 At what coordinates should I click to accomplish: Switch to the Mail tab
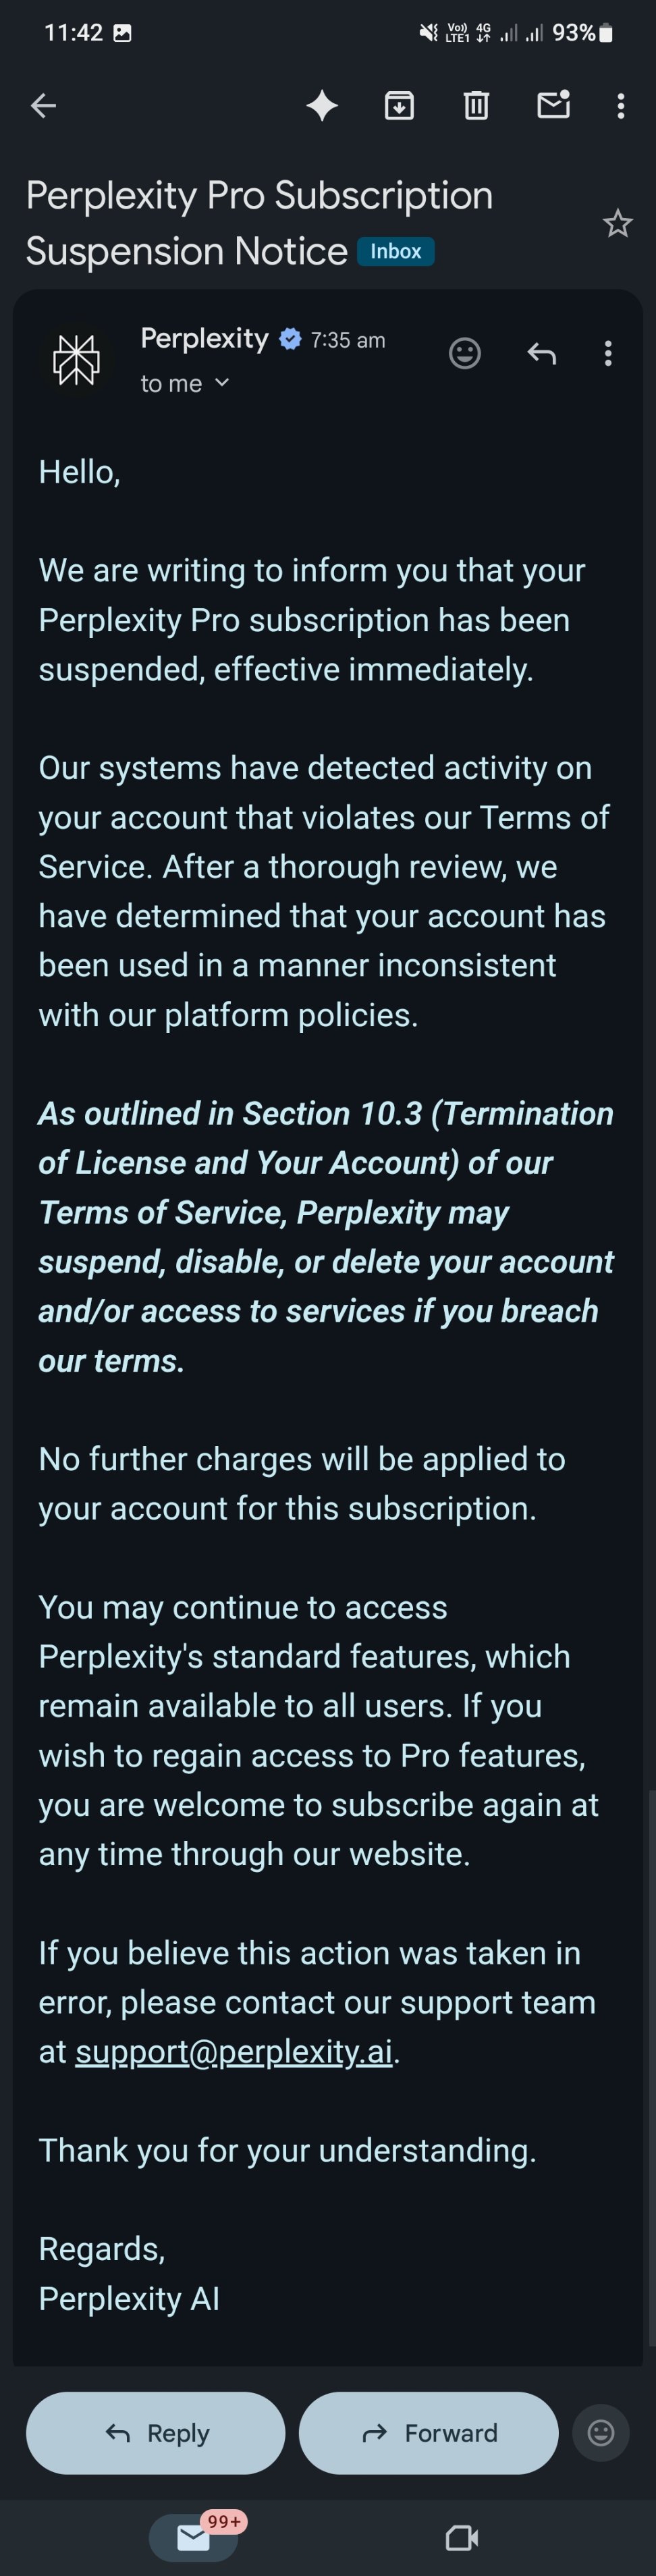[193, 2537]
